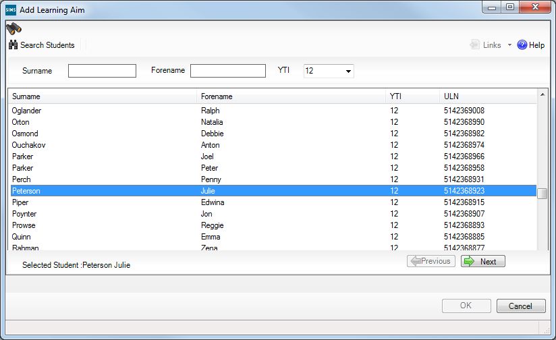Click the Previous button label
The image size is (556, 340).
[x=435, y=261]
